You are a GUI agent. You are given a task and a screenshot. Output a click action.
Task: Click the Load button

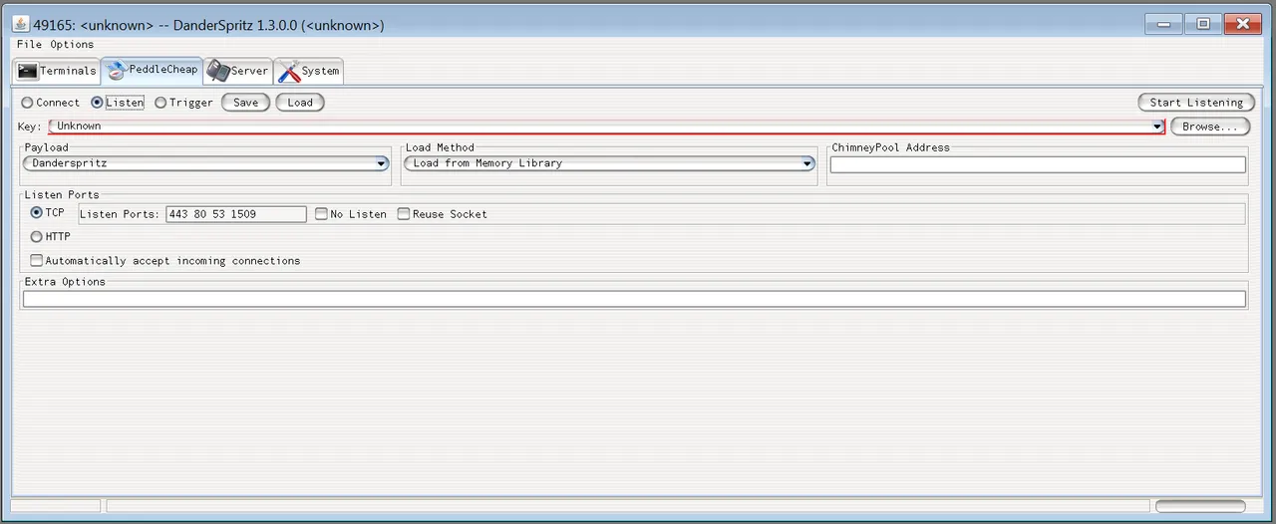point(300,103)
